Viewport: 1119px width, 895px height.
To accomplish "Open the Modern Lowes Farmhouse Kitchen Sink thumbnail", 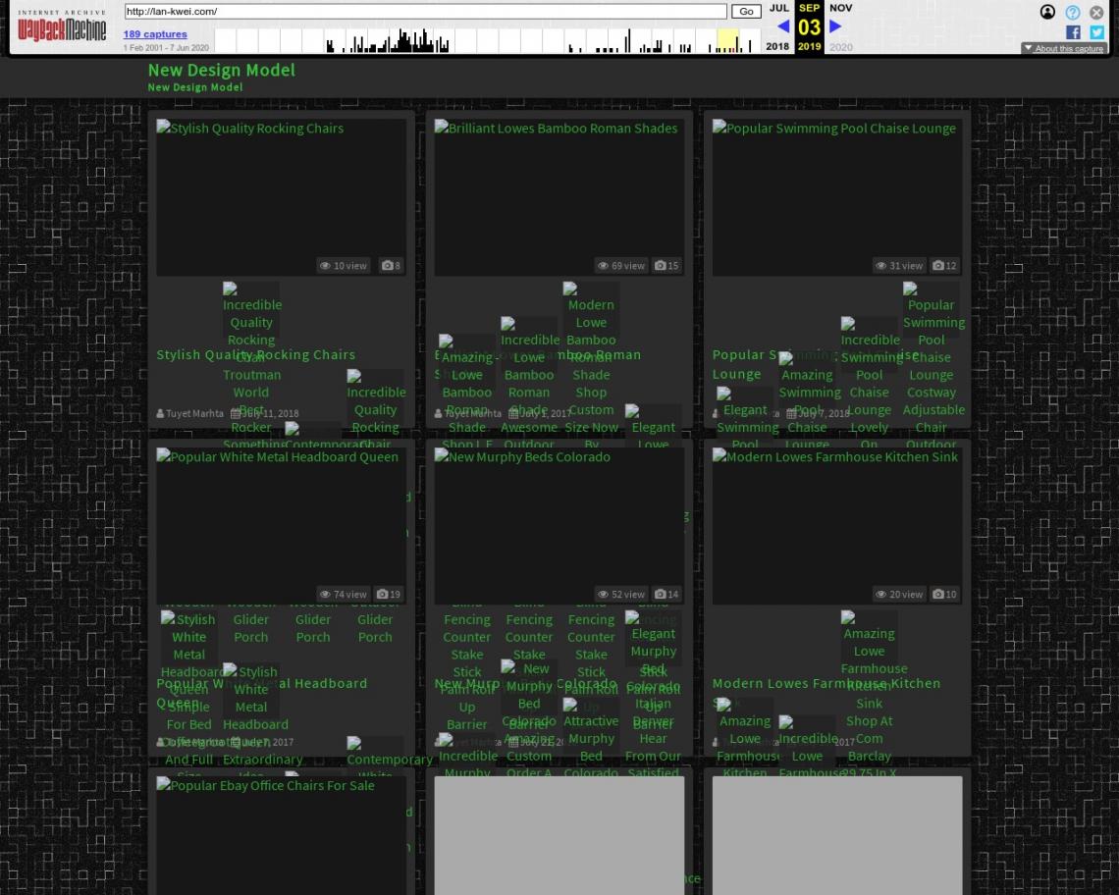I will click(x=837, y=526).
